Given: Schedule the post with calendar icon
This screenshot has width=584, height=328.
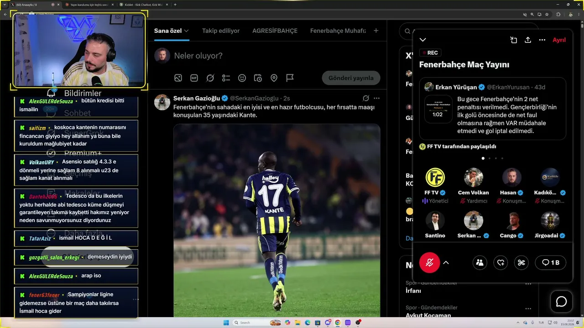Looking at the screenshot, I should pyautogui.click(x=258, y=78).
